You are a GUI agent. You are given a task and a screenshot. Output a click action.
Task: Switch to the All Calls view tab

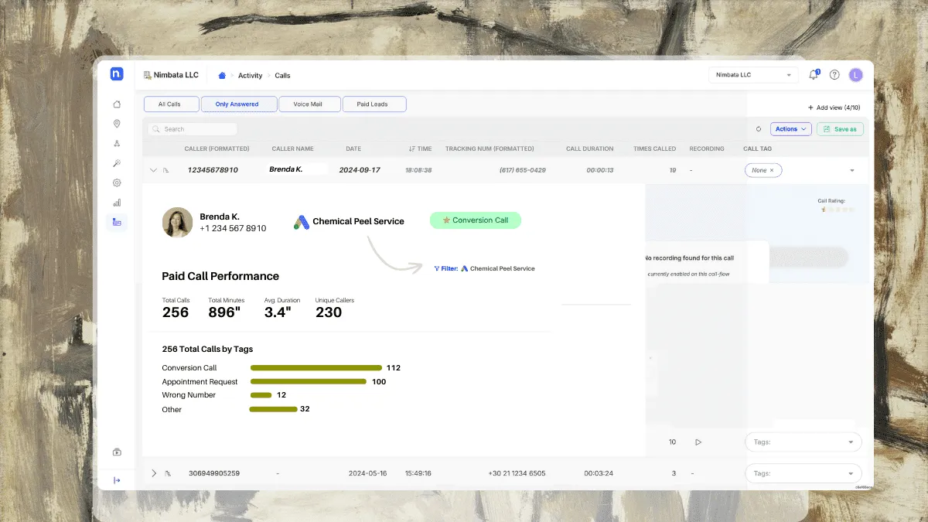pos(171,104)
